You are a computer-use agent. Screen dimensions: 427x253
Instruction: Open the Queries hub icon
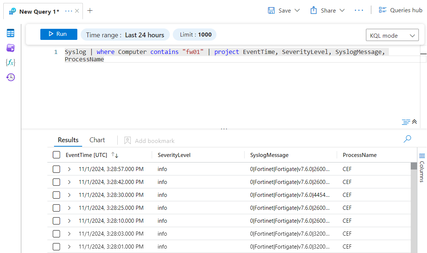383,10
